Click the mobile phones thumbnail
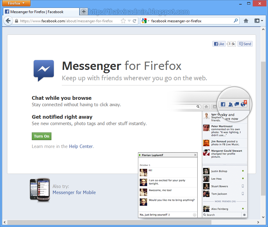The height and width of the screenshot is (227, 268). pos(40,190)
